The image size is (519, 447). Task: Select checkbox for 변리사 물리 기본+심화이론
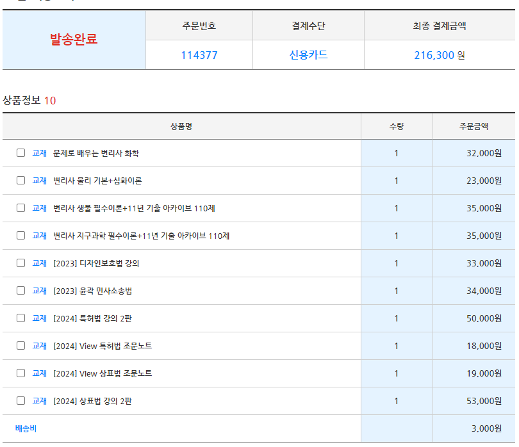click(21, 181)
